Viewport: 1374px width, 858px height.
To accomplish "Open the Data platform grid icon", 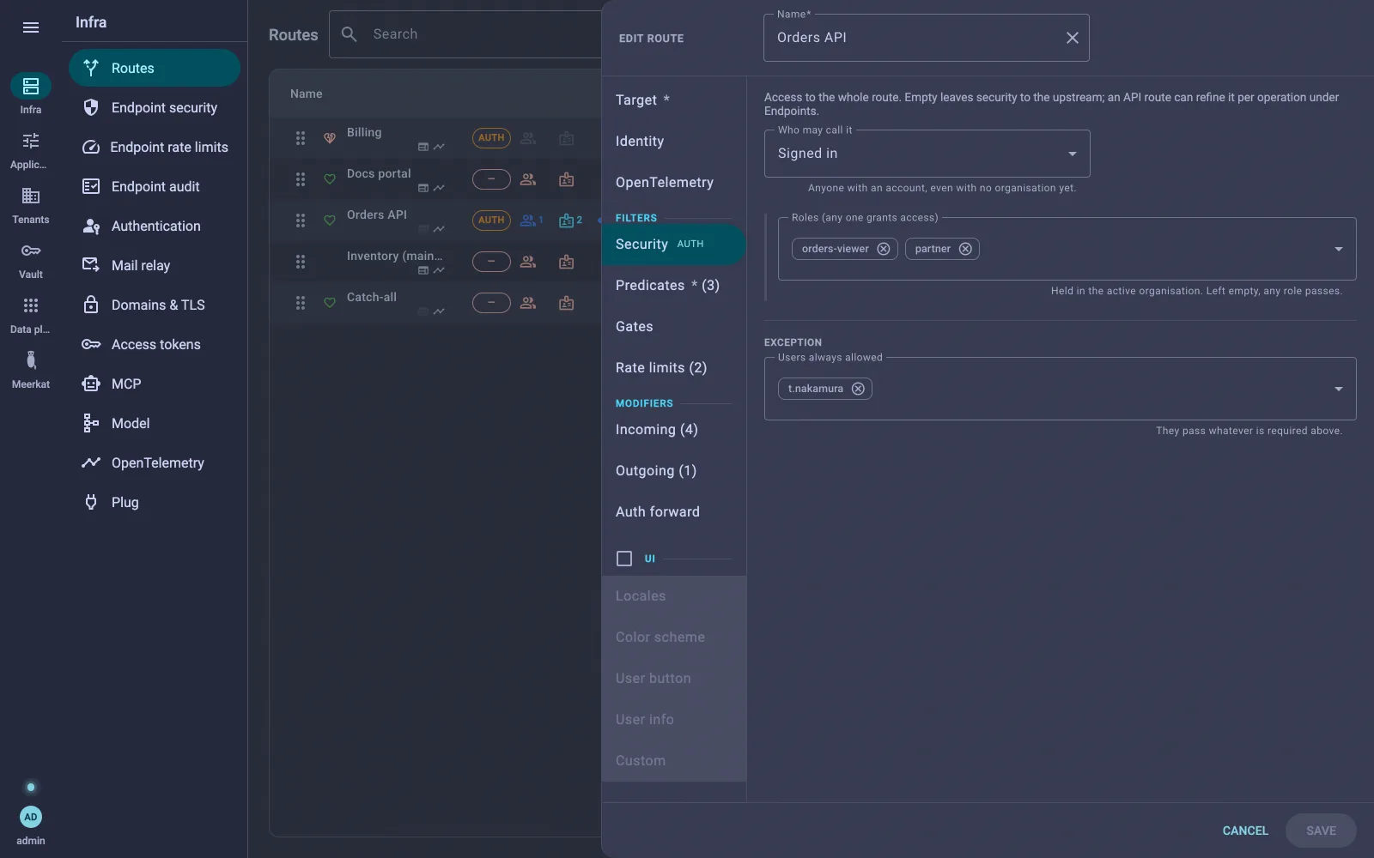I will [x=31, y=305].
